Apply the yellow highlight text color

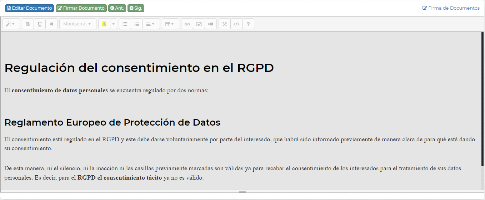pos(104,24)
